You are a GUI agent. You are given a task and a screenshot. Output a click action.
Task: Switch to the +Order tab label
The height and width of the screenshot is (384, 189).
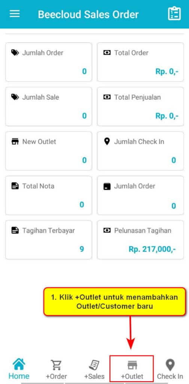(x=56, y=376)
